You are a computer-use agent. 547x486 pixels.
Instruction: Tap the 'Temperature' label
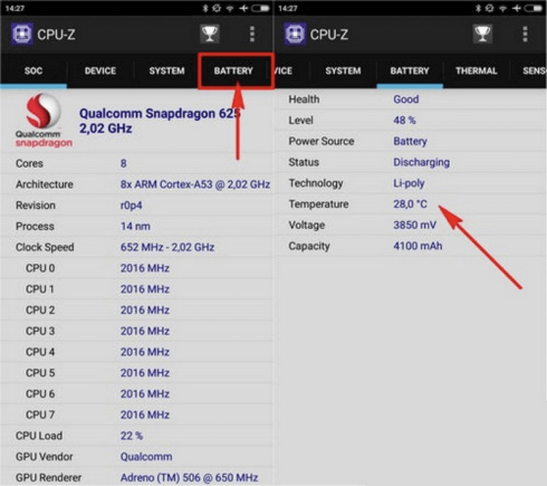point(319,204)
